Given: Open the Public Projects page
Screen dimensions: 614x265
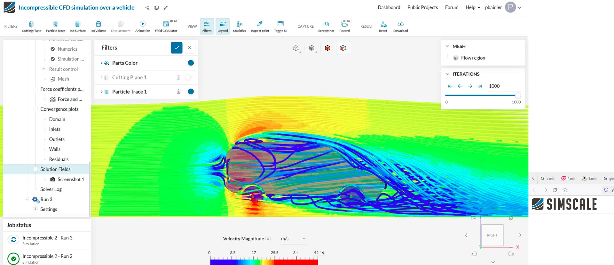Looking at the screenshot, I should tap(422, 7).
